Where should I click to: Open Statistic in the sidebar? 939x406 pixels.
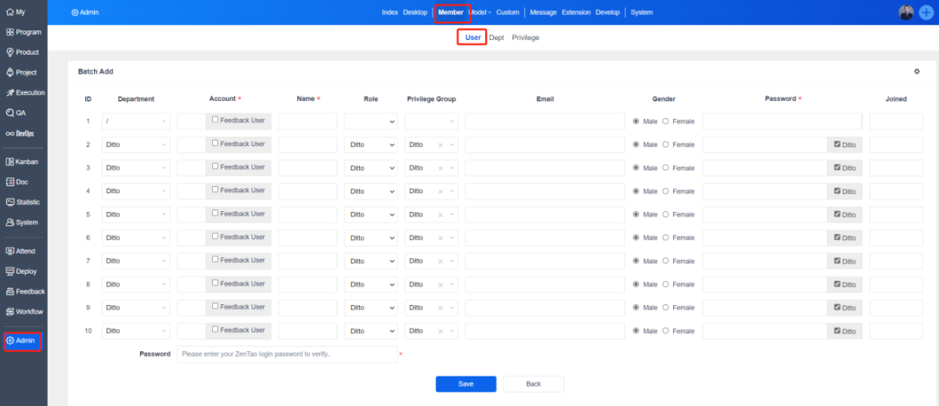click(x=23, y=202)
